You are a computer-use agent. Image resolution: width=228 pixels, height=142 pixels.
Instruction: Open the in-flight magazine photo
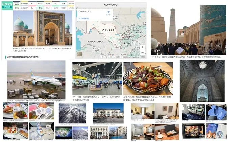[216, 131]
